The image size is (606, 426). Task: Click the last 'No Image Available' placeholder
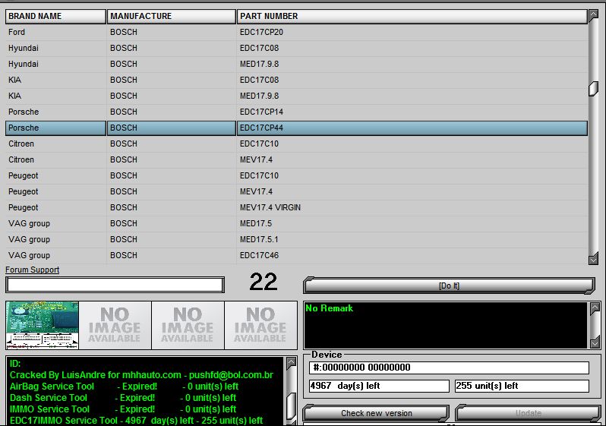pyautogui.click(x=260, y=325)
